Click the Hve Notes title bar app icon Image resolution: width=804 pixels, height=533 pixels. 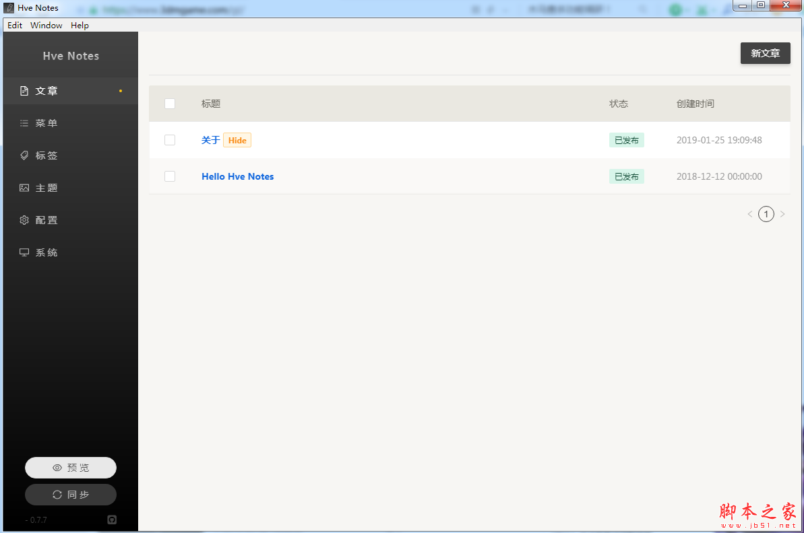[9, 7]
